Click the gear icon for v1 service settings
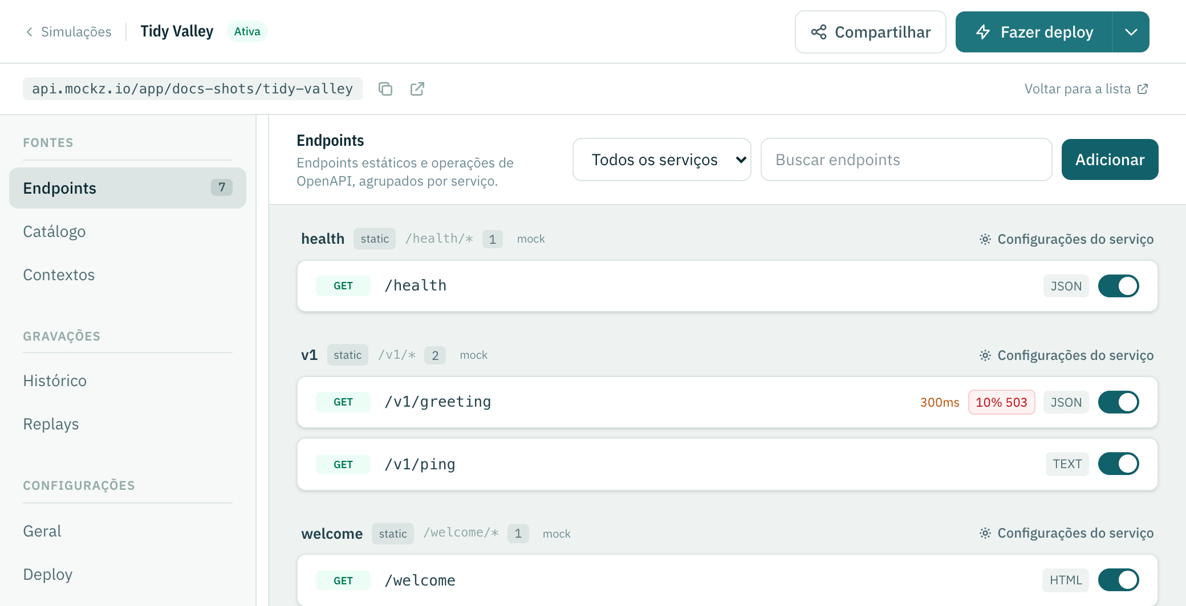The height and width of the screenshot is (606, 1186). click(x=985, y=355)
